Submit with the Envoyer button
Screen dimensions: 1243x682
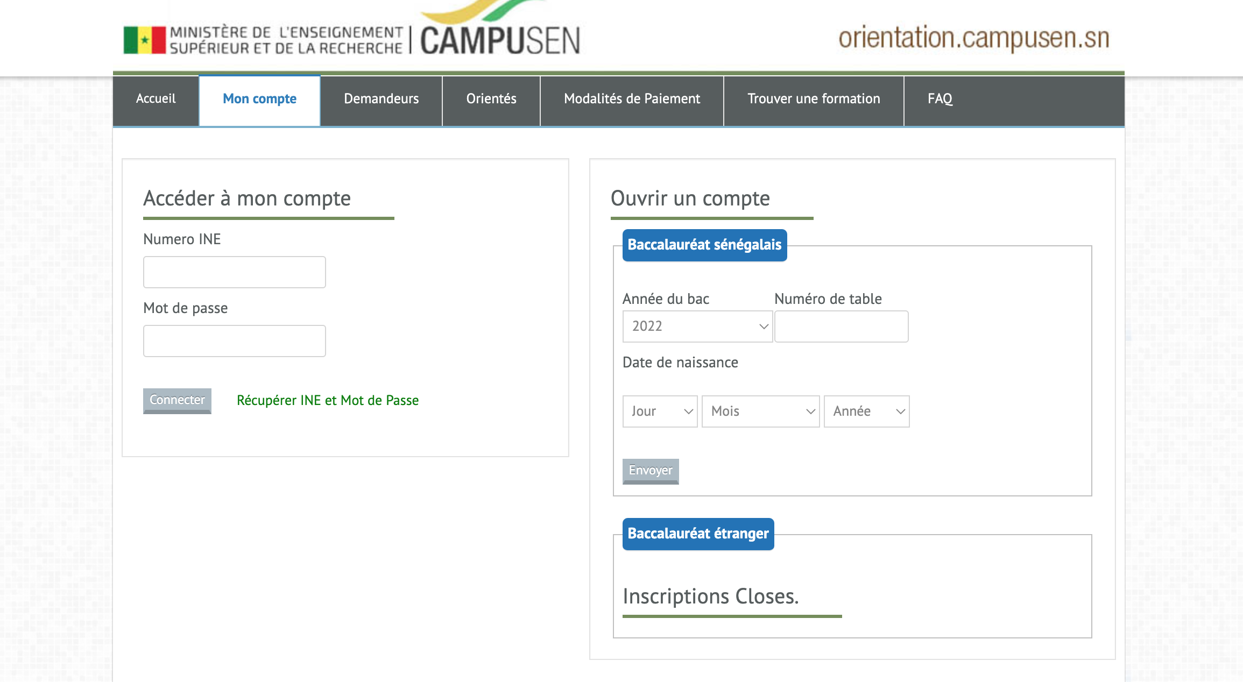click(x=651, y=471)
